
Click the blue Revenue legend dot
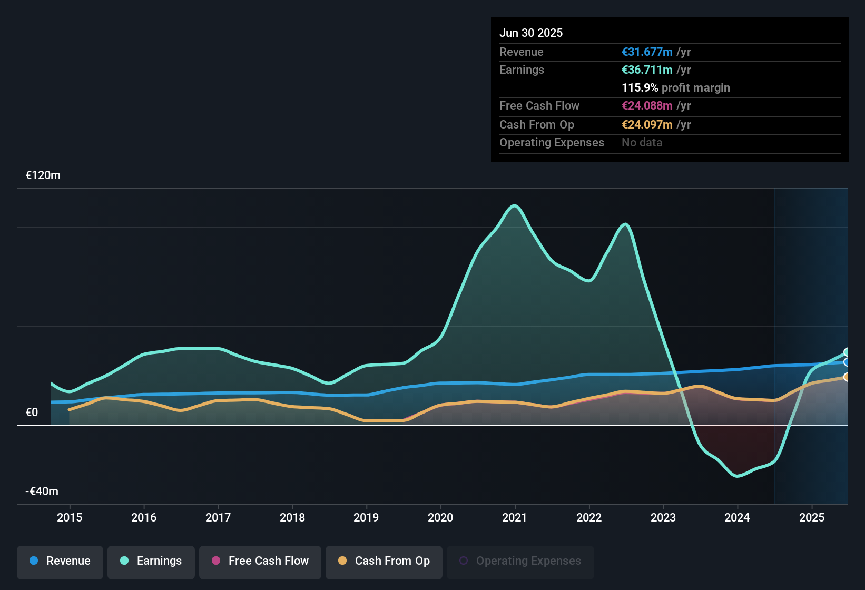pyautogui.click(x=34, y=561)
